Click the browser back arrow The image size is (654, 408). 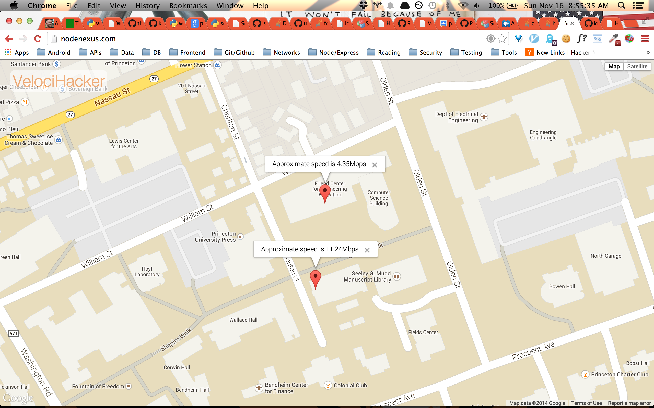[9, 39]
